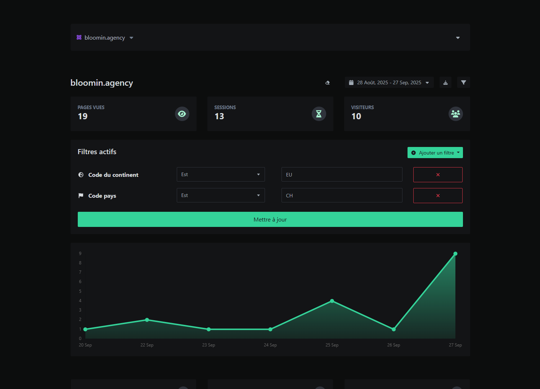The width and height of the screenshot is (540, 389).
Task: Click the globe icon beside Code du continent
Action: point(81,175)
